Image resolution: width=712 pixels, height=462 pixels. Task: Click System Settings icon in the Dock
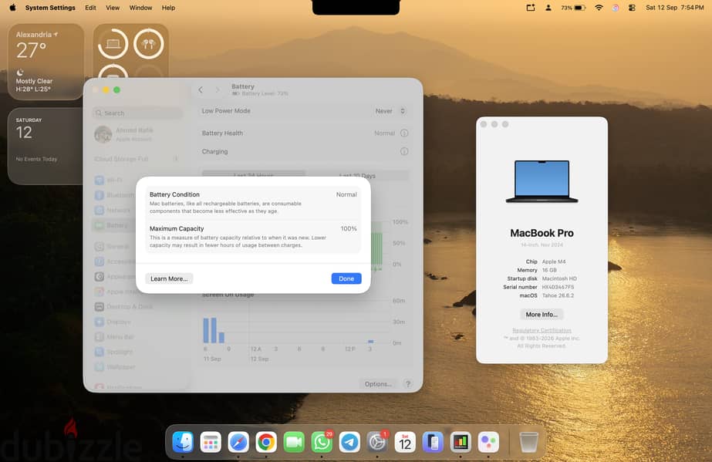[377, 442]
